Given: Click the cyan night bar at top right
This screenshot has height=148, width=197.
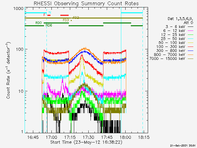Looking at the screenshot, I should click(132, 13).
